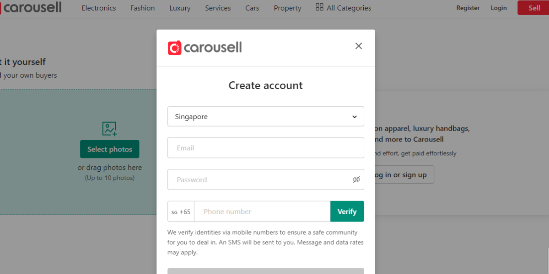Viewport: 549px width, 274px height.
Task: Click the photo upload image icon
Action: tap(110, 129)
